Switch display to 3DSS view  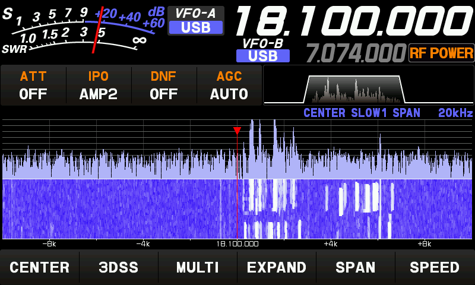click(118, 267)
